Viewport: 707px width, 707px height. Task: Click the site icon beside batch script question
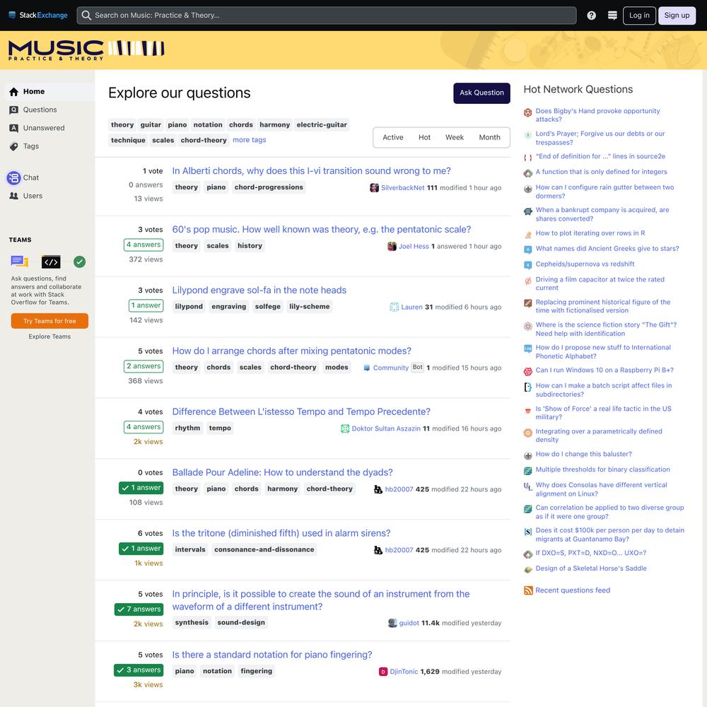(x=527, y=387)
